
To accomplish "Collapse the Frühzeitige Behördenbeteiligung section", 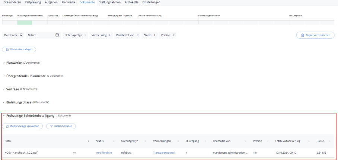I will (x=4, y=116).
